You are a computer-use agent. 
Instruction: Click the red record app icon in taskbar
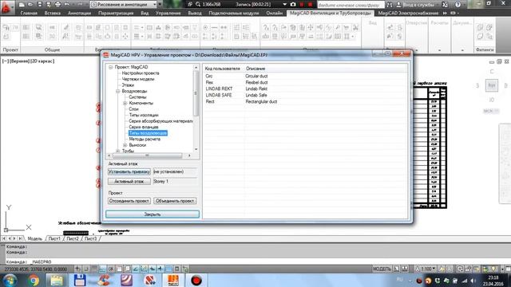pos(196,280)
